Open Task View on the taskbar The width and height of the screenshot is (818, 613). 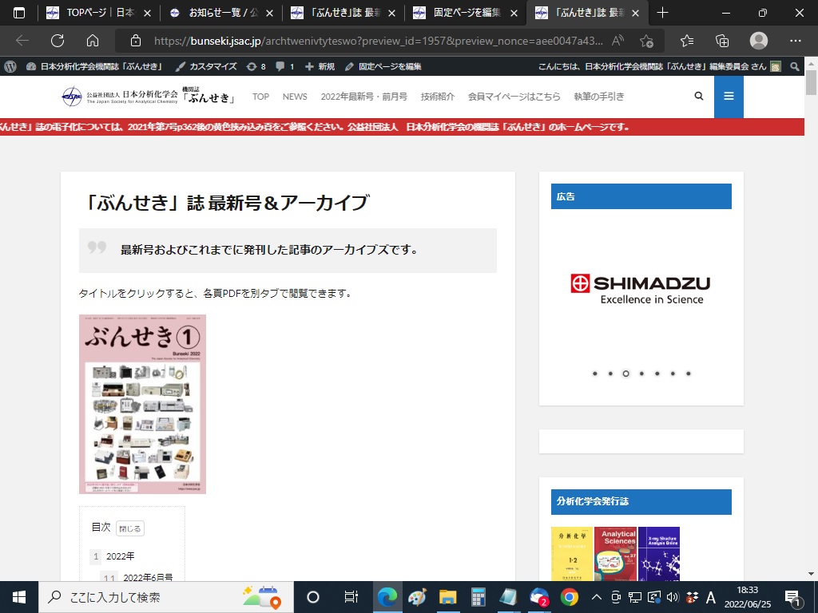coord(351,597)
